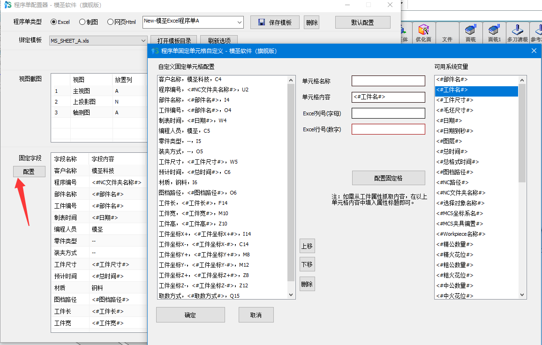Select the Excel program sheet type
The width and height of the screenshot is (542, 345).
click(60, 22)
